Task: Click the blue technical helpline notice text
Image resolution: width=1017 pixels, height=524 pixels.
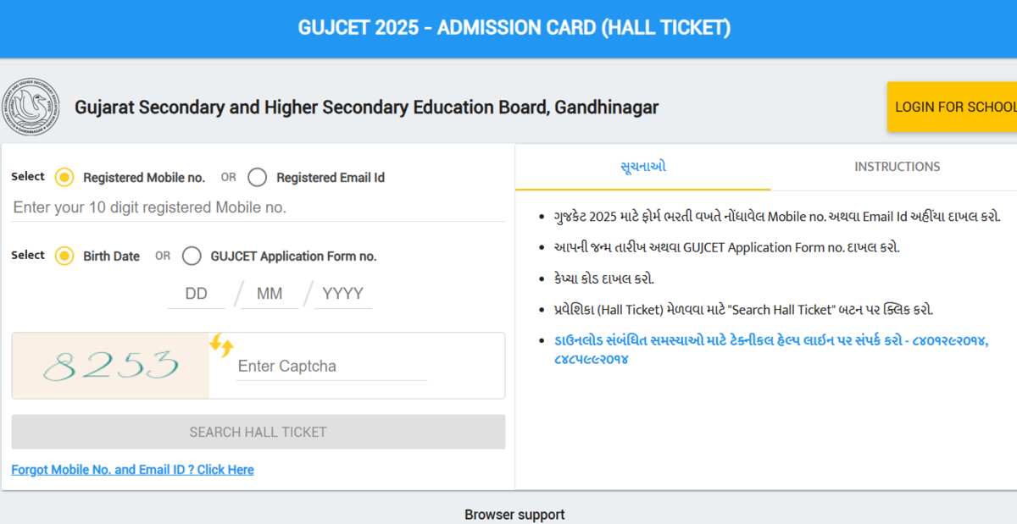Action: [x=770, y=350]
